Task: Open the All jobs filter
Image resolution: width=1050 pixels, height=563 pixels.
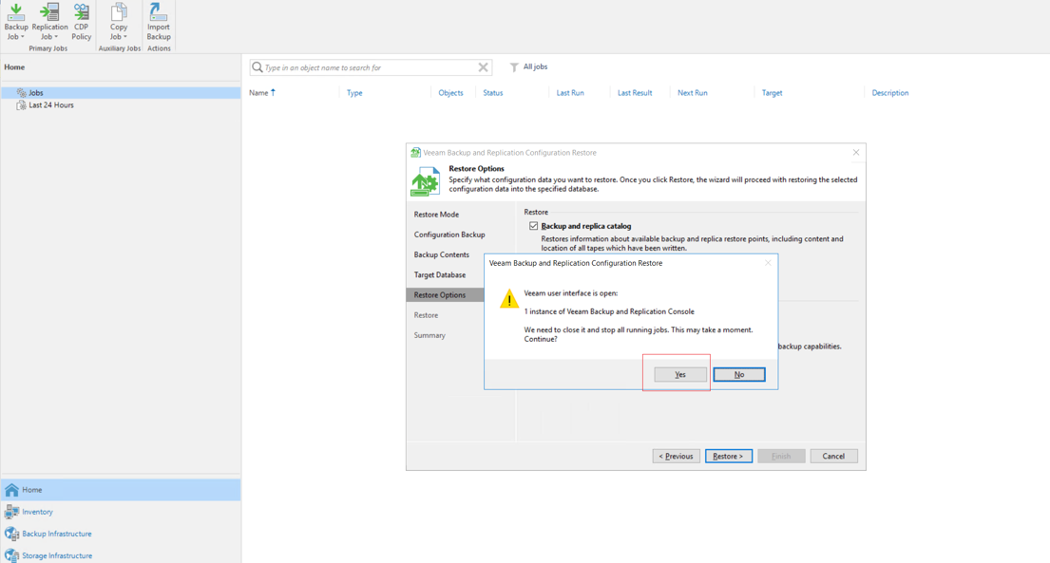Action: click(x=529, y=67)
